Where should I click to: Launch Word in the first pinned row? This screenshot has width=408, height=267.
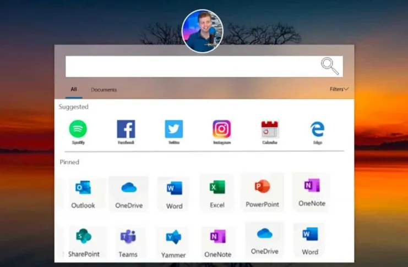175,194
